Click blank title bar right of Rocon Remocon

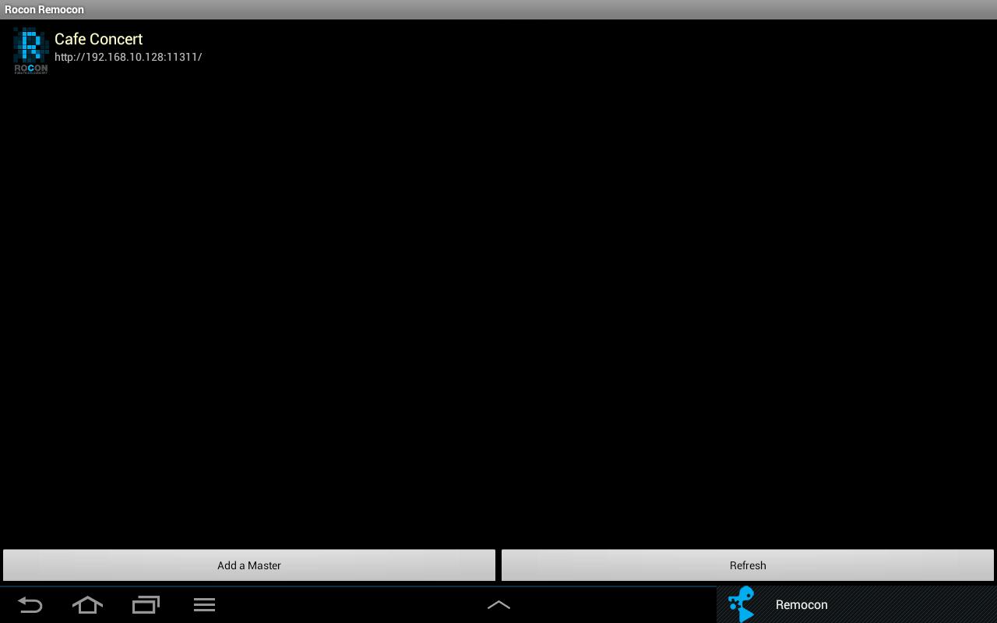(545, 9)
